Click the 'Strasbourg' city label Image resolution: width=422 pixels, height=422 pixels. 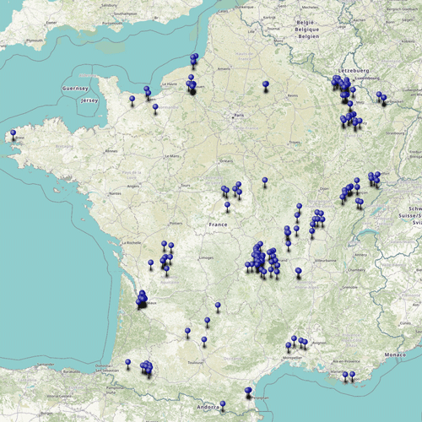coord(395,133)
